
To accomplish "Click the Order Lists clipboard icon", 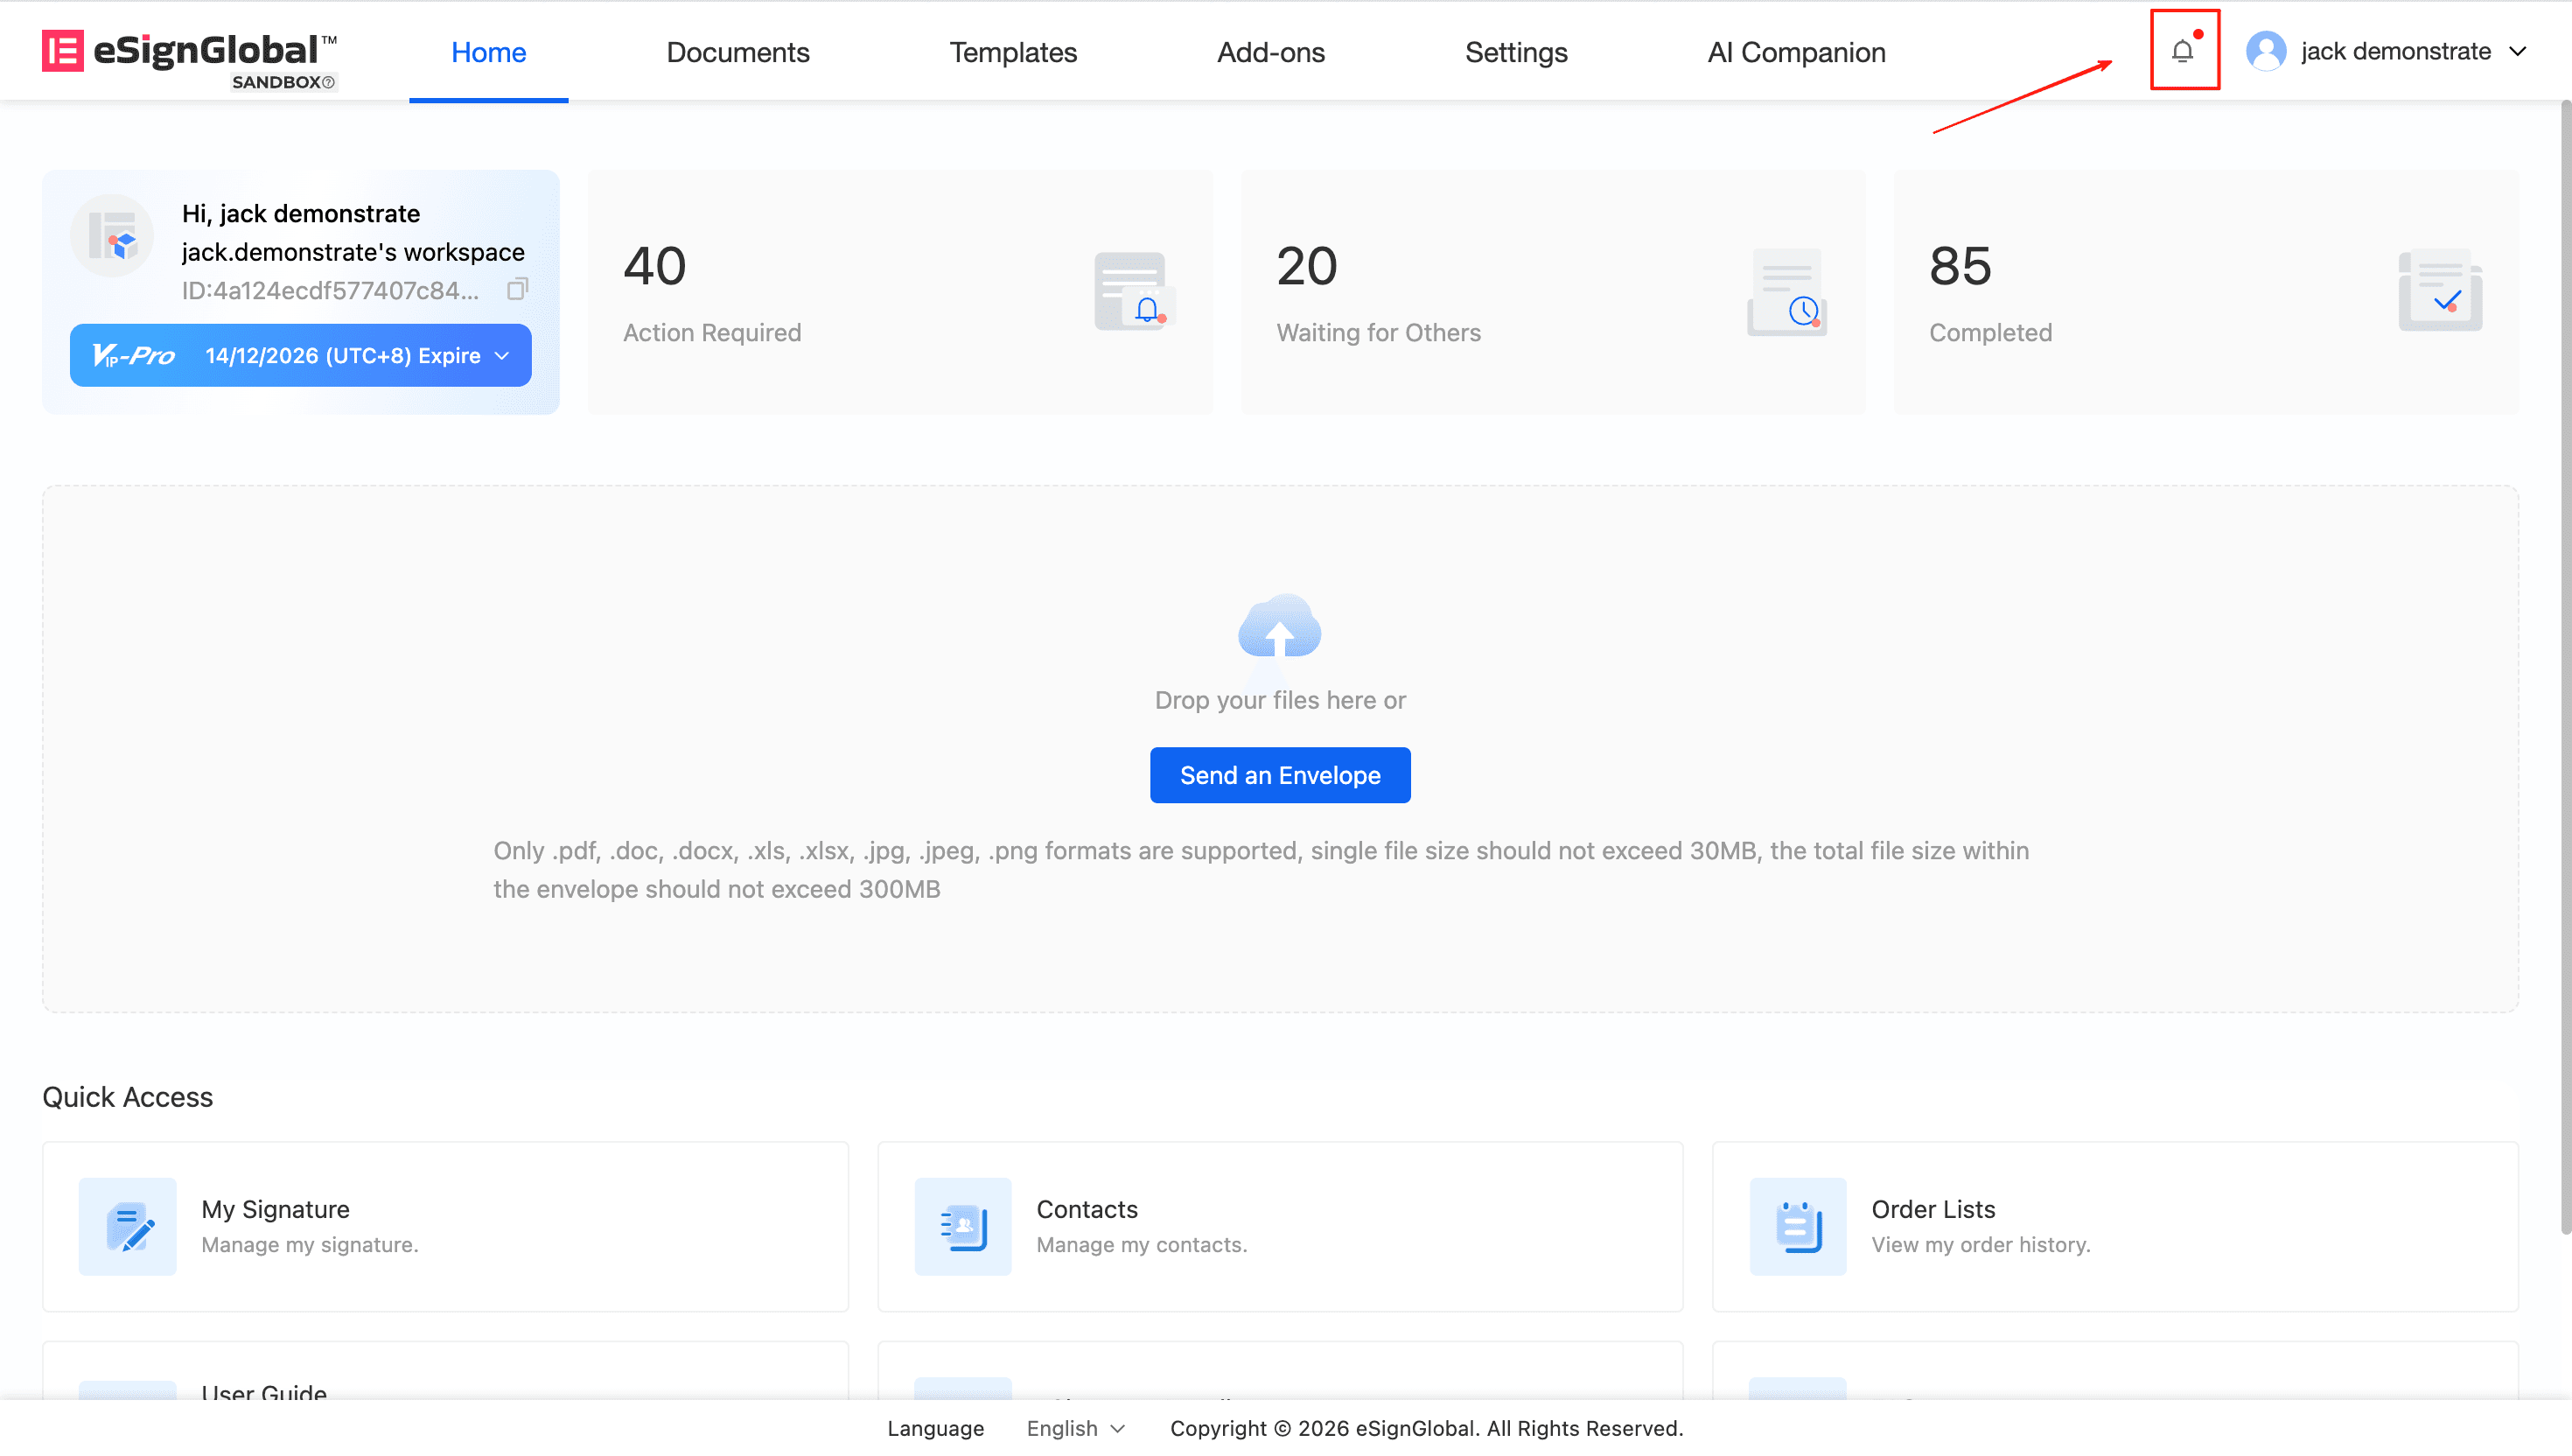I will point(1797,1226).
